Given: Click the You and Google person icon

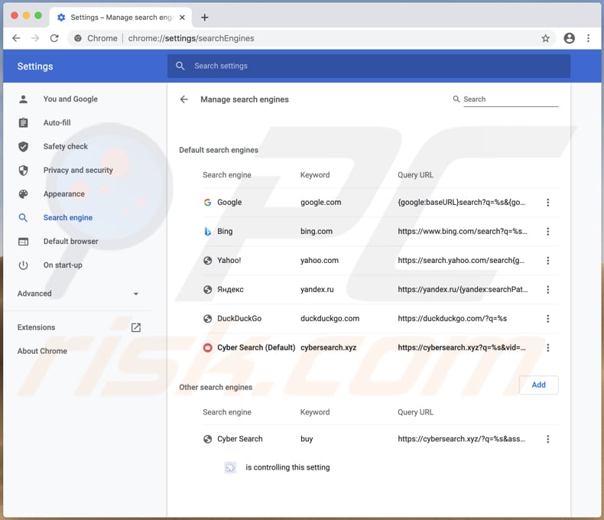Looking at the screenshot, I should (23, 99).
